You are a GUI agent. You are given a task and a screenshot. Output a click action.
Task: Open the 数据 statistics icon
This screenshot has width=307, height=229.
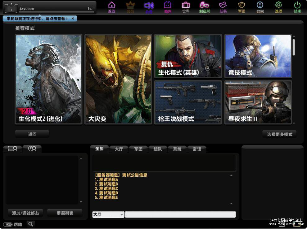click(260, 7)
